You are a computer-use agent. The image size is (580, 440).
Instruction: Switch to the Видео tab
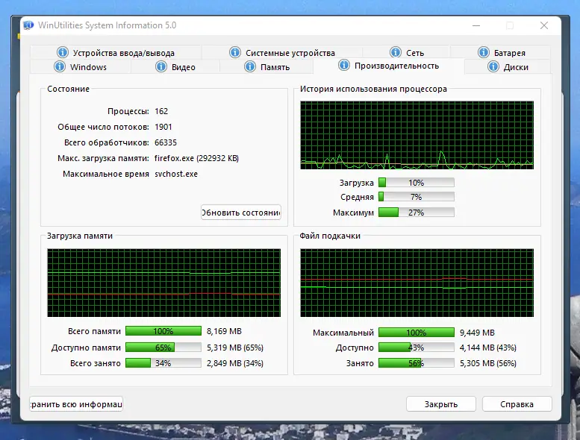click(175, 67)
